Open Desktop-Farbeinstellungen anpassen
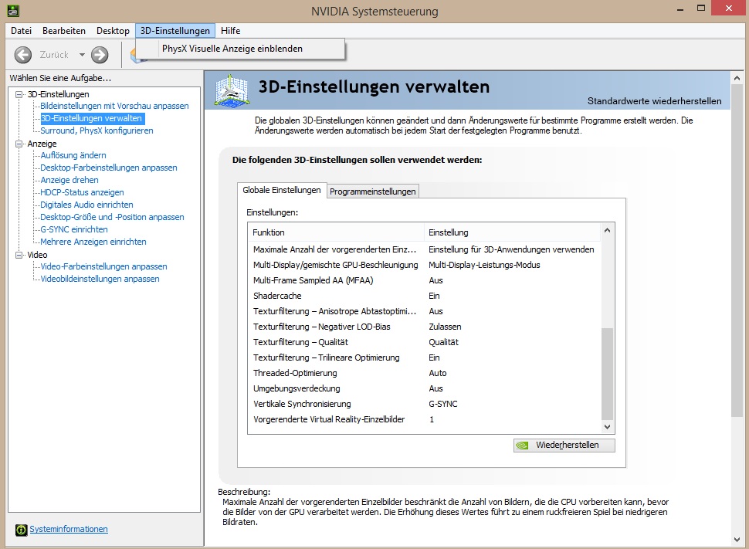The image size is (749, 549). click(x=108, y=168)
